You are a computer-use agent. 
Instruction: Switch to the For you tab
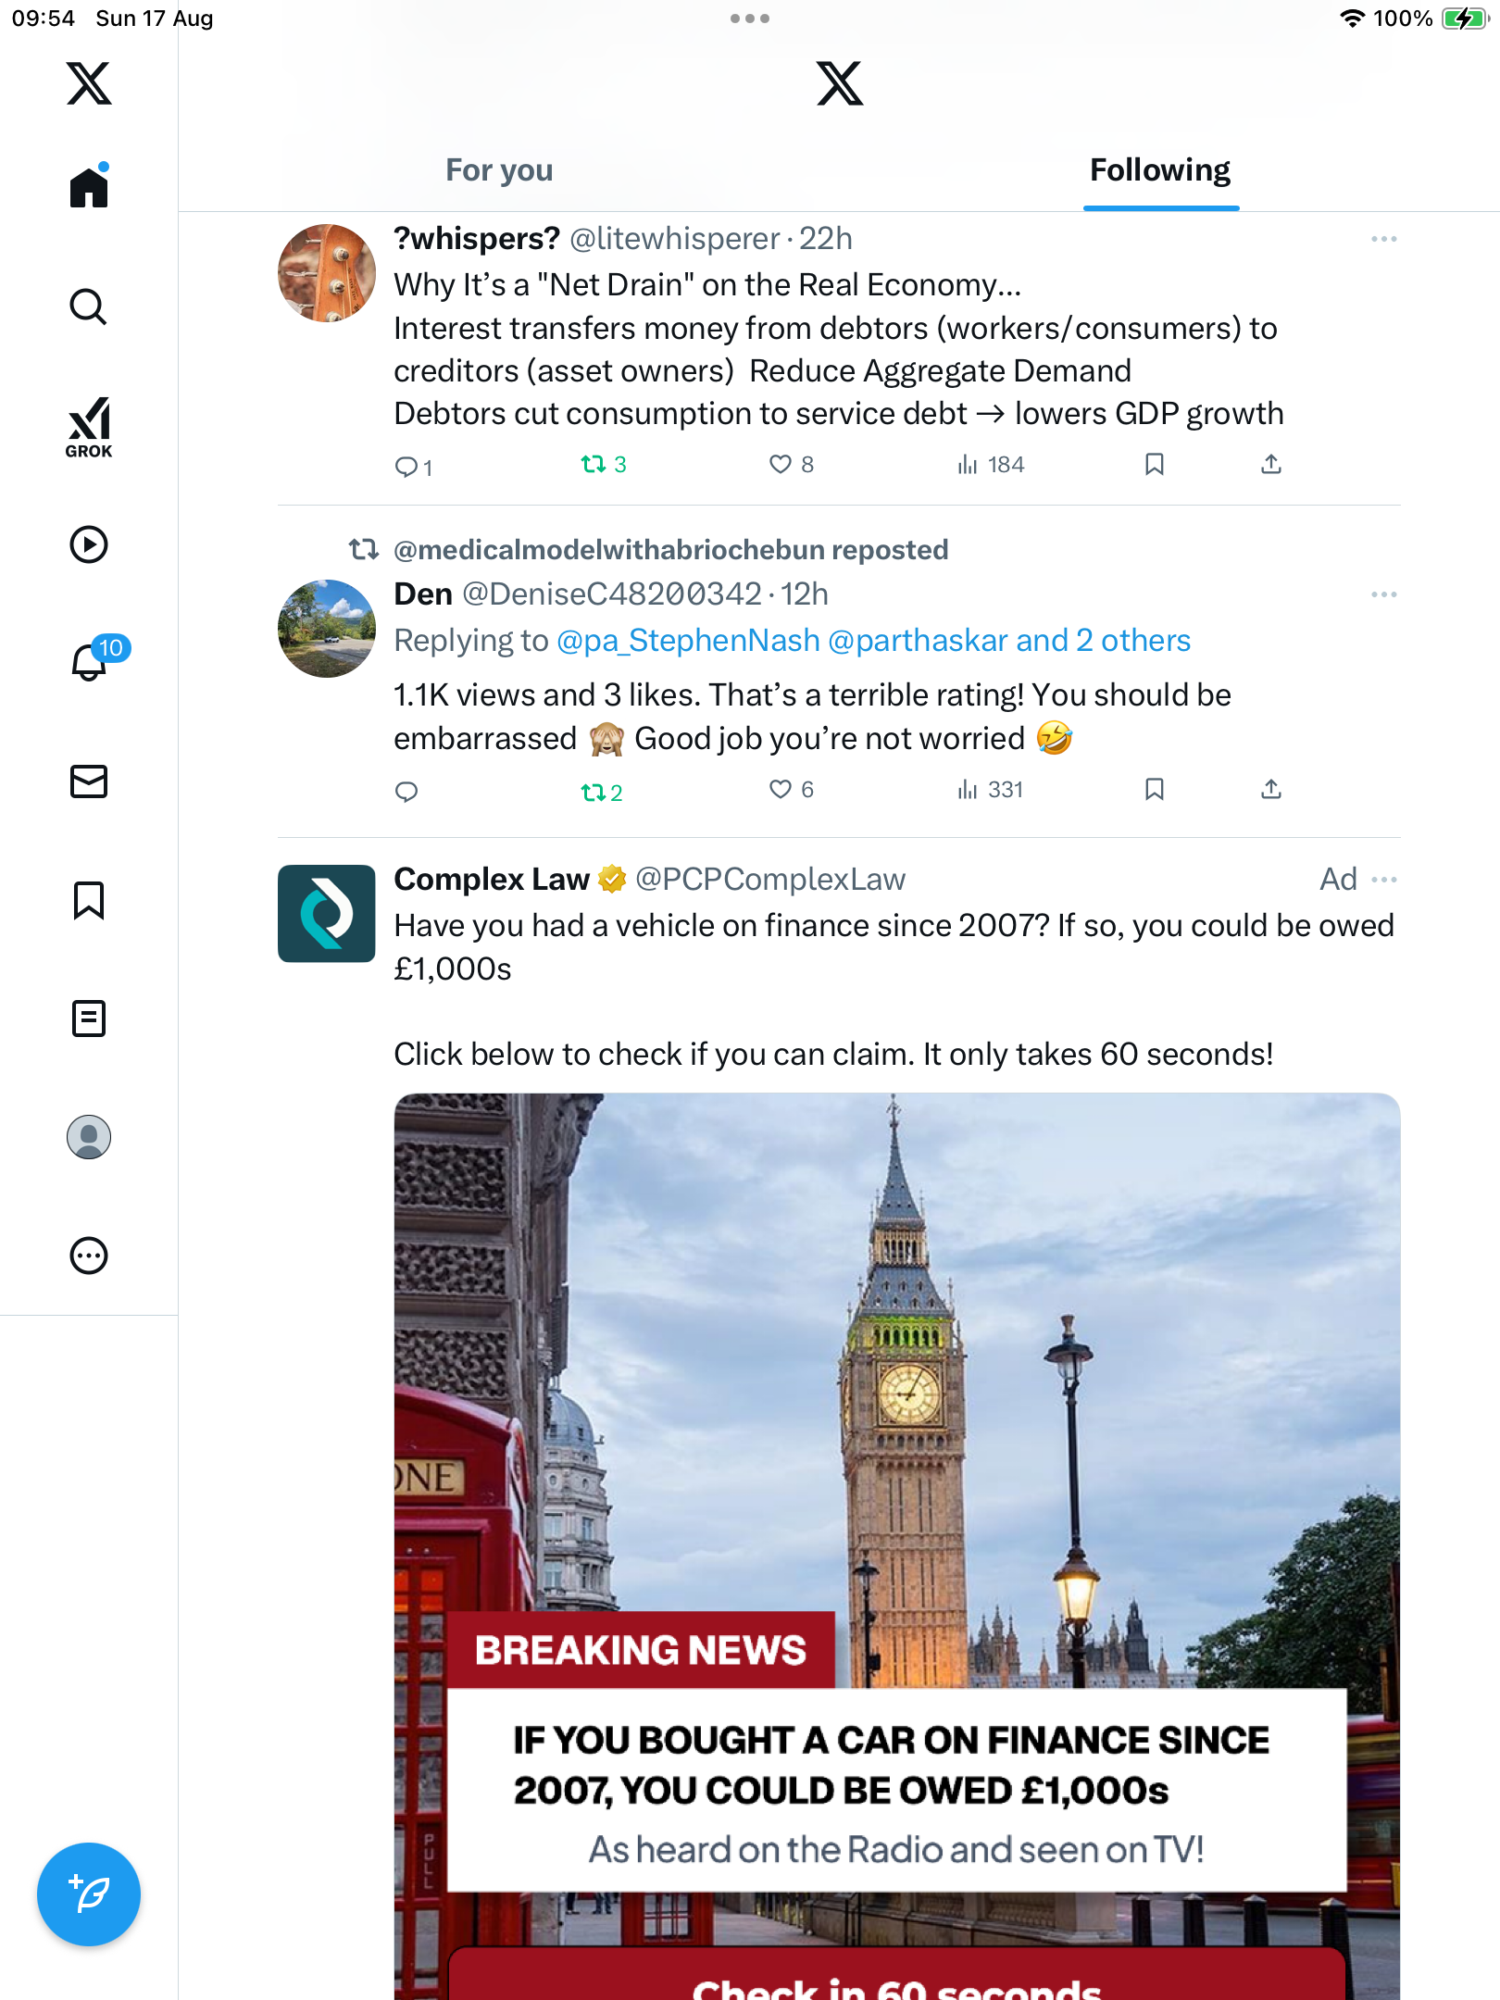pyautogui.click(x=499, y=170)
